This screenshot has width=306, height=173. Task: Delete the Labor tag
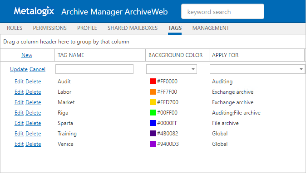pos(34,92)
